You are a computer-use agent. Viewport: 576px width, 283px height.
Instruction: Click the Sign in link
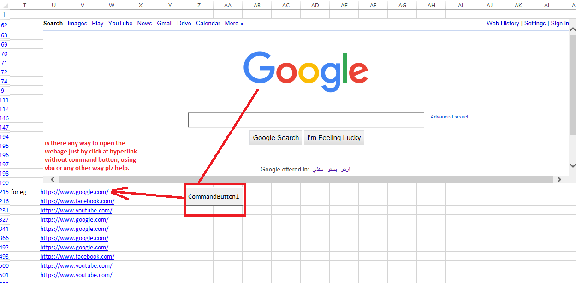pos(560,24)
